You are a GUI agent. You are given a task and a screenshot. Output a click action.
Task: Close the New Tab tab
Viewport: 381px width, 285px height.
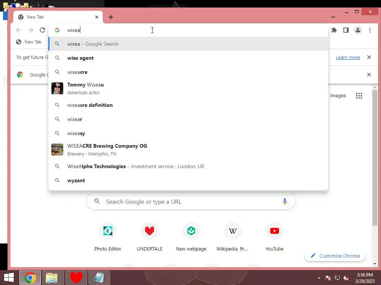pos(97,17)
